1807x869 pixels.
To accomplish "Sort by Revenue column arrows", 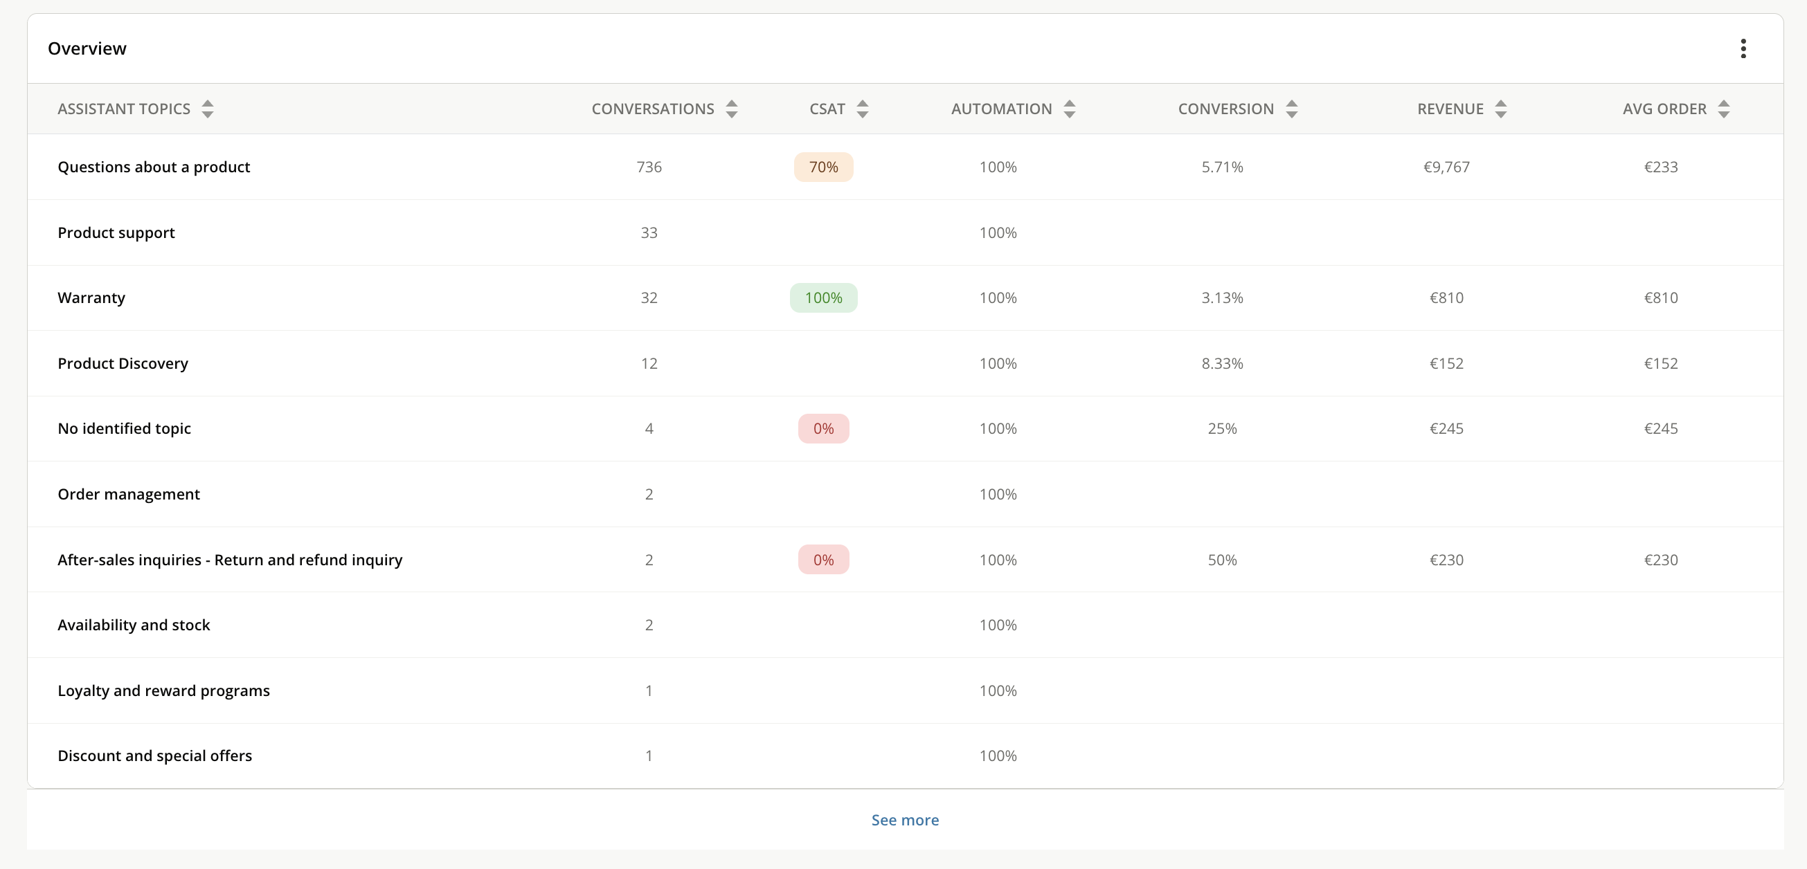I will click(1500, 109).
